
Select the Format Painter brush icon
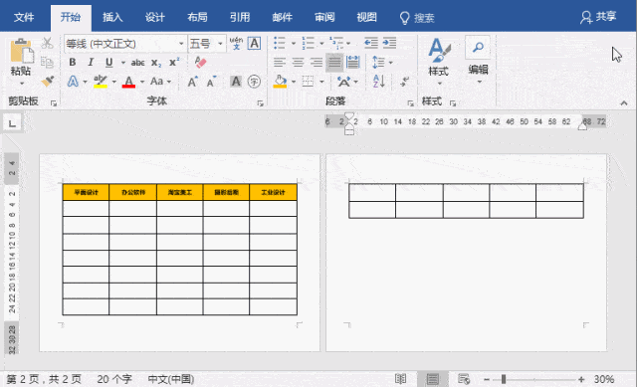coord(48,82)
